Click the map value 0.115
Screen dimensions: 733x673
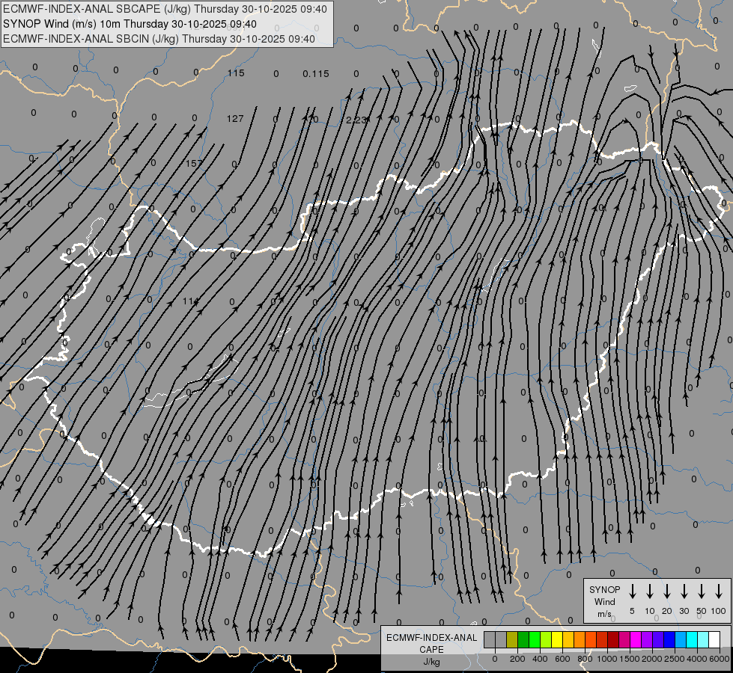(315, 74)
